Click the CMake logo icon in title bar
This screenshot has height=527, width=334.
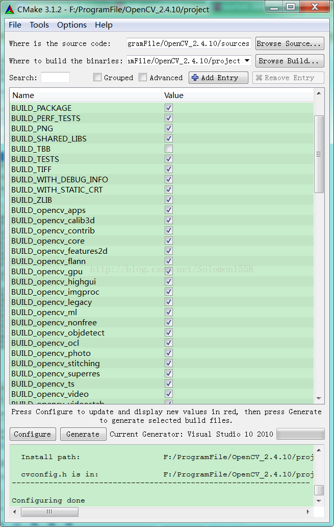coord(10,9)
